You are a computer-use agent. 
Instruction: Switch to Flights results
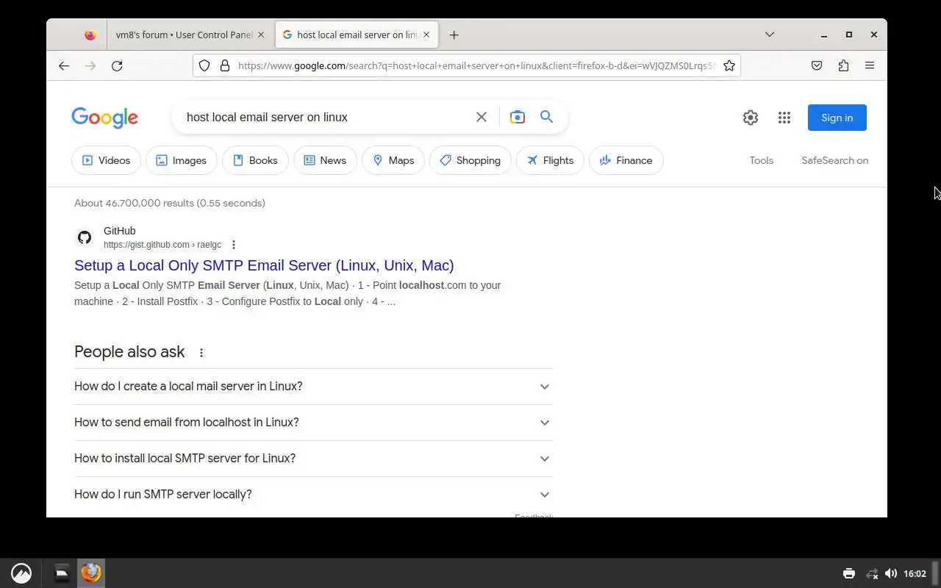550,160
